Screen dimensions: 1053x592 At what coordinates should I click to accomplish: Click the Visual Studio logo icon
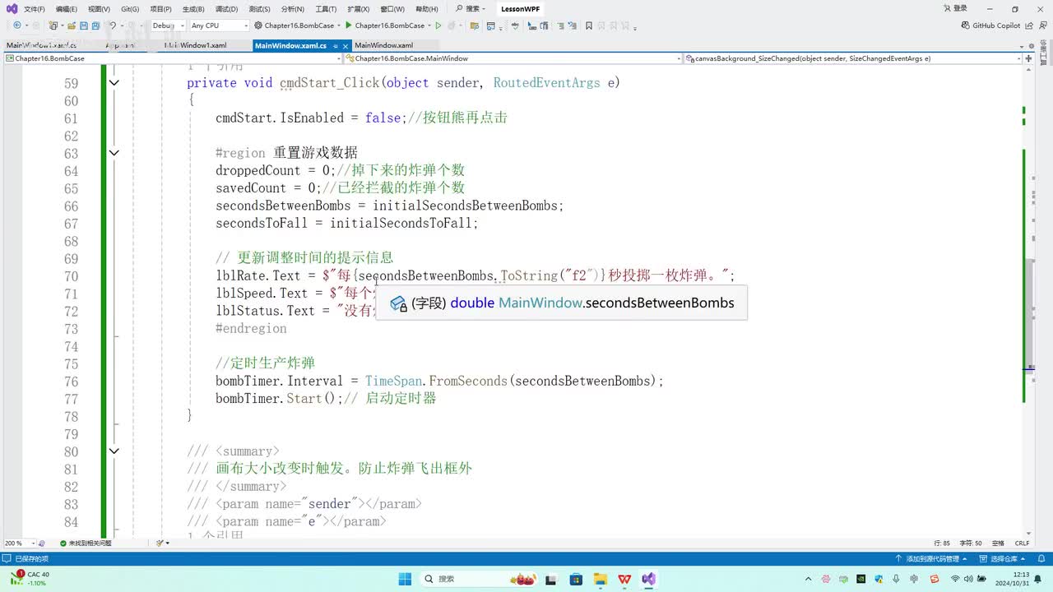pyautogui.click(x=12, y=9)
